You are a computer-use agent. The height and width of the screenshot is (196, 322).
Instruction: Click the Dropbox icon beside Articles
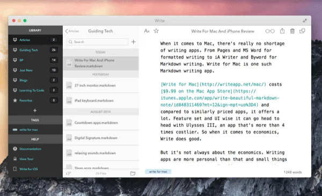click(x=15, y=40)
